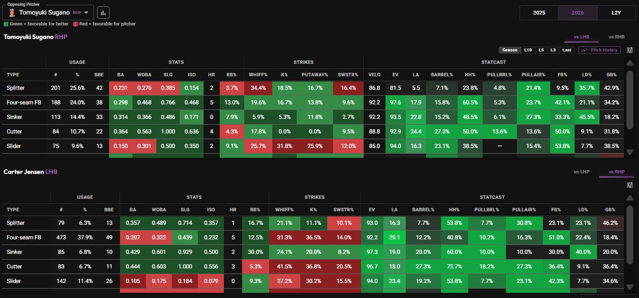Click Tomoyuki Sugano's player avatar icon

(12, 12)
